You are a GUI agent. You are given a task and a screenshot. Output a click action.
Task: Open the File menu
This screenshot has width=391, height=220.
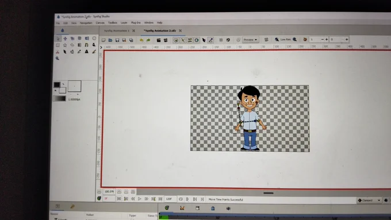58,23
